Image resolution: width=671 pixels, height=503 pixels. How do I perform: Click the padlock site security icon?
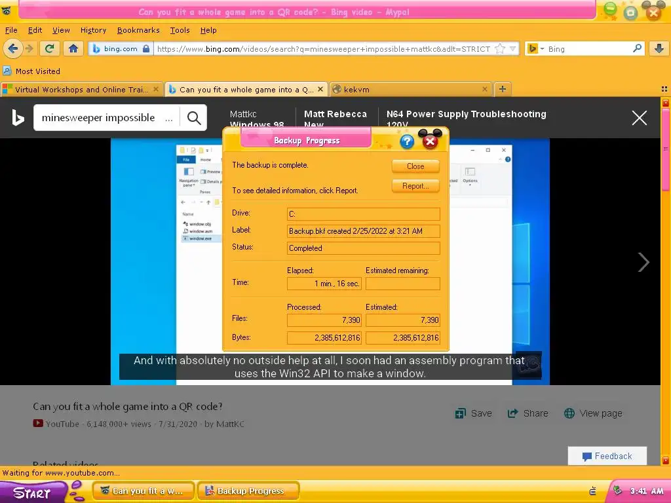(146, 48)
